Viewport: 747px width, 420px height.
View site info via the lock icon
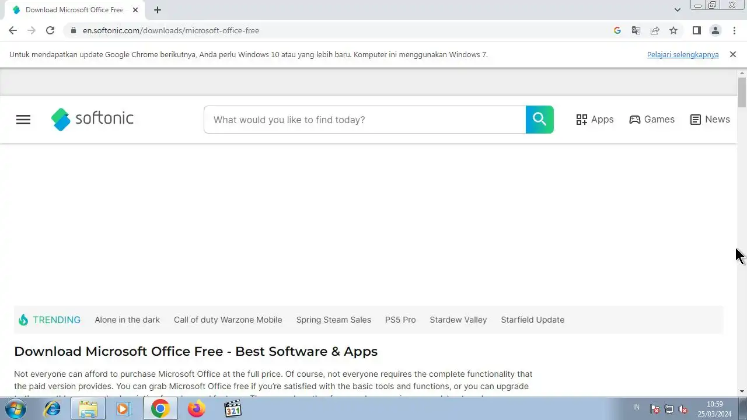(x=73, y=30)
